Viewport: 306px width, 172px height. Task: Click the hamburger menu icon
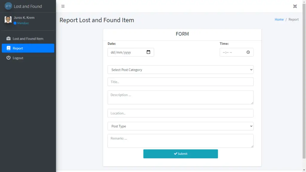[63, 6]
